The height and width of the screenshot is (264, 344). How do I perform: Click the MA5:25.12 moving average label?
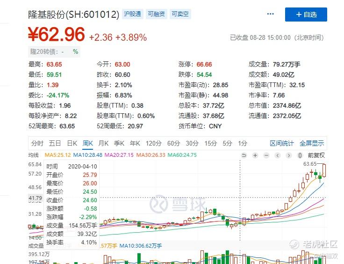point(57,155)
